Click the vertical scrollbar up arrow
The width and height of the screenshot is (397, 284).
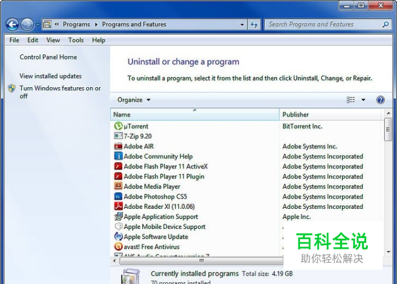pos(388,114)
